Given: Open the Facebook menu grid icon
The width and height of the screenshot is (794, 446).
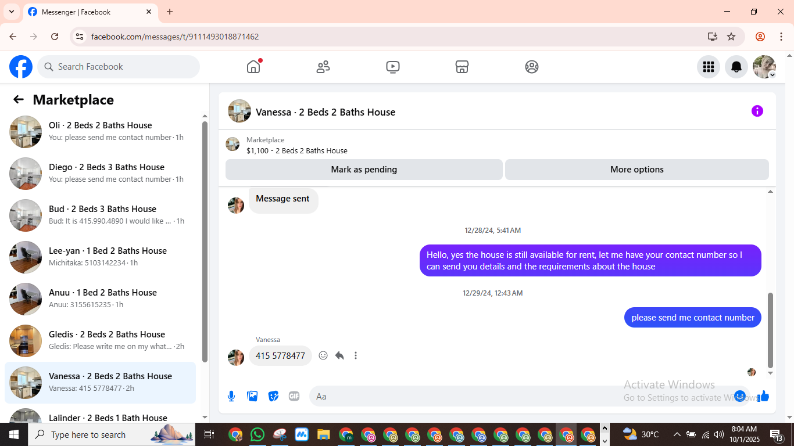Looking at the screenshot, I should coord(709,67).
